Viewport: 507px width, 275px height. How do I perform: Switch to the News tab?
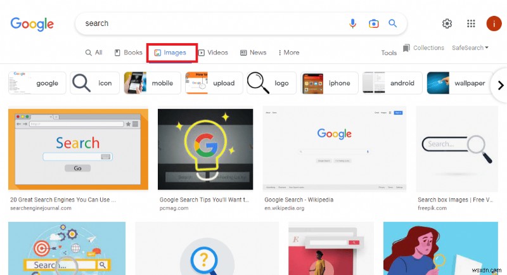coord(253,53)
